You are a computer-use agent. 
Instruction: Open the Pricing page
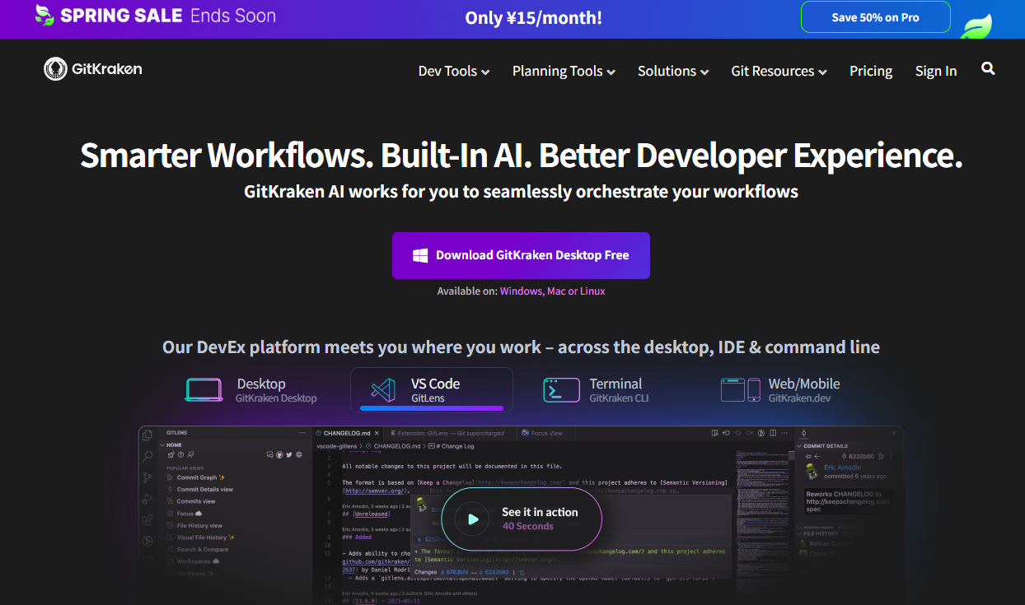tap(871, 71)
